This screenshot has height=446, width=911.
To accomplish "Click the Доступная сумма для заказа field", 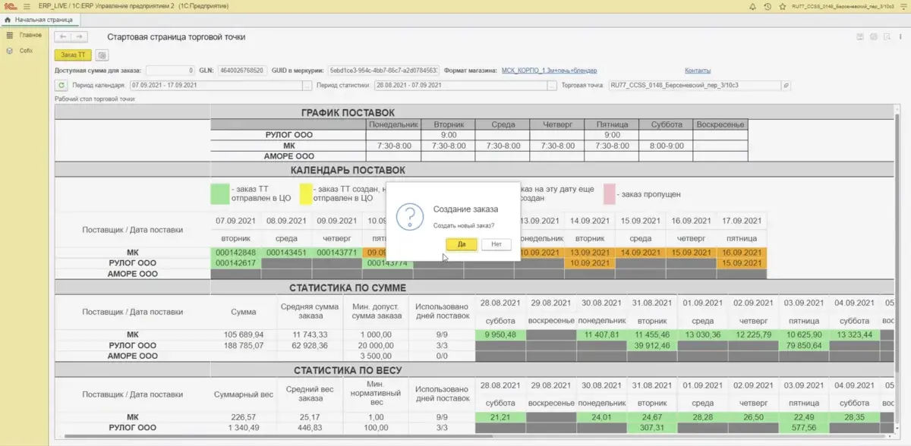I will 170,71.
